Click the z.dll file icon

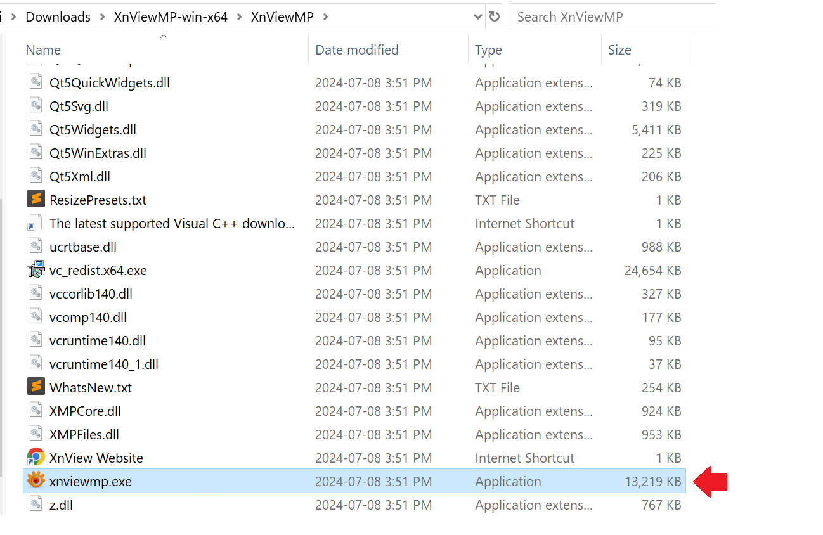36,505
